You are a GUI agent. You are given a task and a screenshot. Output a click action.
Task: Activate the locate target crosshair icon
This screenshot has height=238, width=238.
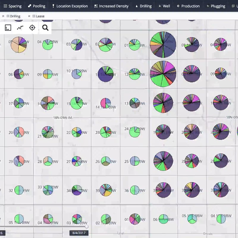(32, 28)
